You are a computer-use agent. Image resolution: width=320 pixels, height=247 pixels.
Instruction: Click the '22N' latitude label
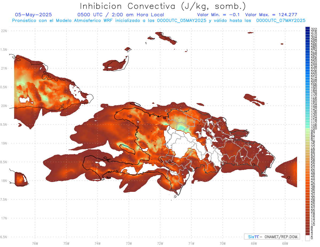4,31
